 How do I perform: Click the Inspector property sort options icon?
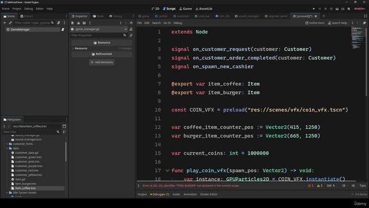click(131, 35)
